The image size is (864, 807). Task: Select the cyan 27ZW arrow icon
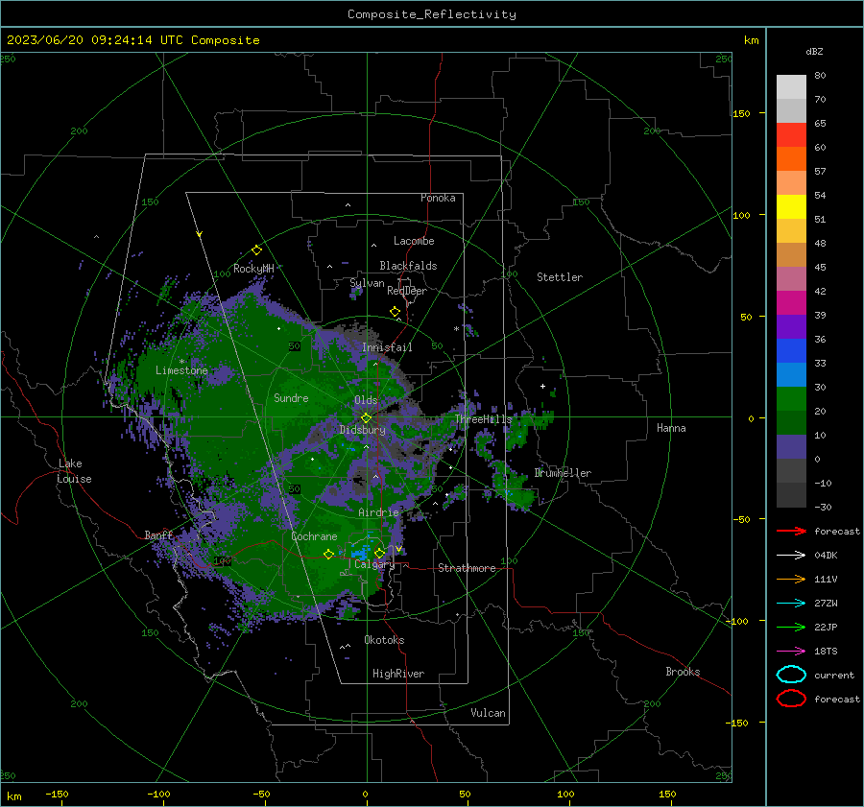pyautogui.click(x=791, y=604)
